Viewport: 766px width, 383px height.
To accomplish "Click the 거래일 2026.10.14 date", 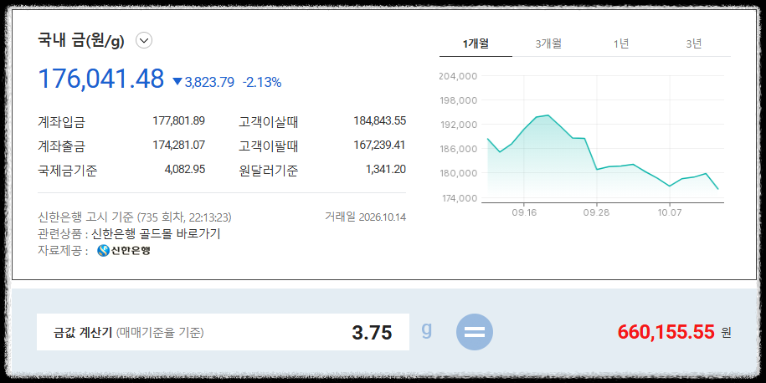I will (x=365, y=217).
